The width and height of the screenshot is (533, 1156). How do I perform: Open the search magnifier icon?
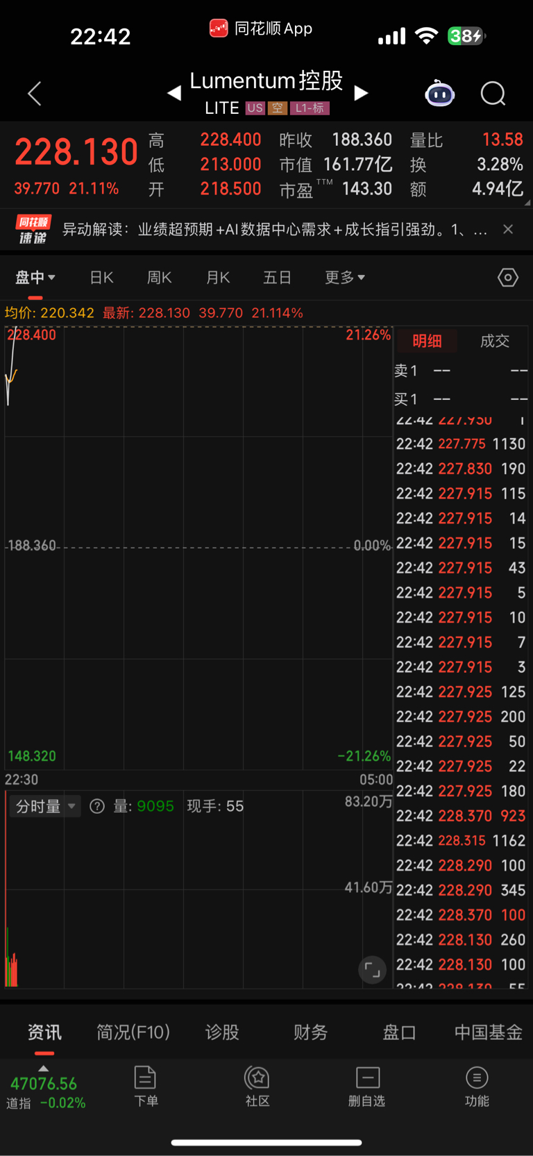tap(493, 93)
